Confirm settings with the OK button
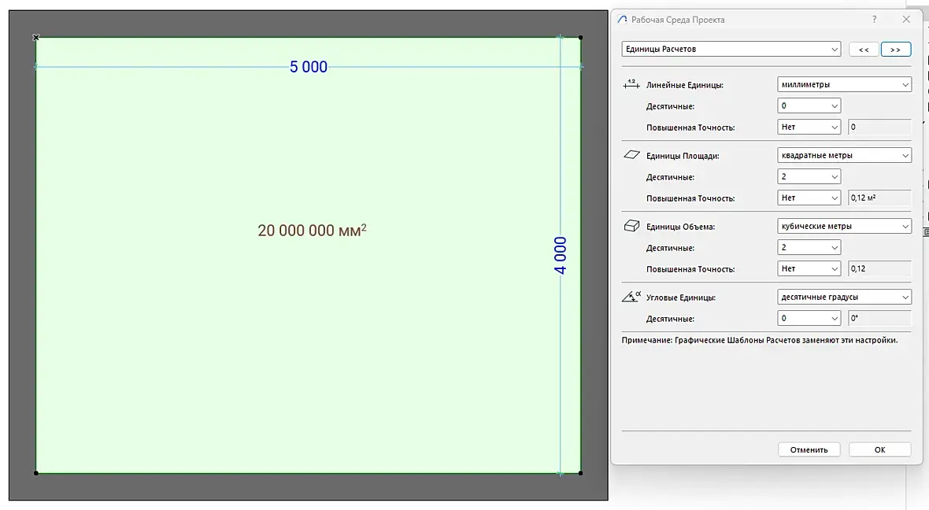 click(x=880, y=449)
